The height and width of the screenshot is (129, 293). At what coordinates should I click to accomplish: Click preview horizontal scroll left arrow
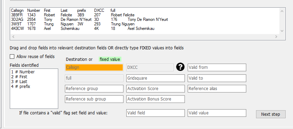[x=14, y=37]
